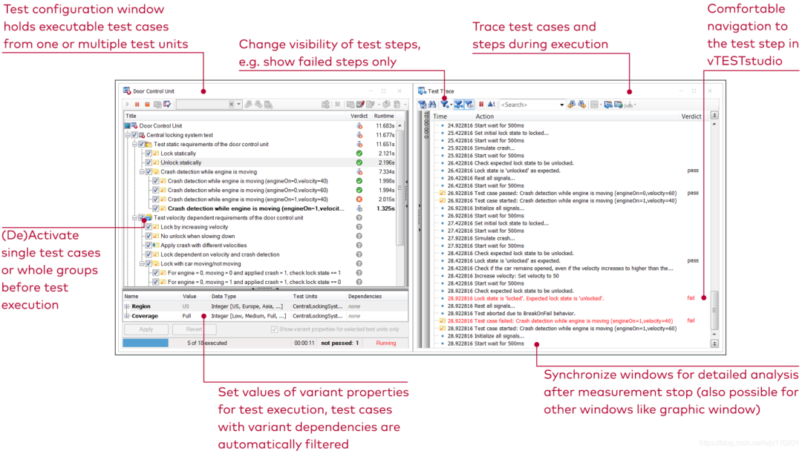Click the jump-to-bottom button below Test Trace scrollbar

tap(714, 343)
